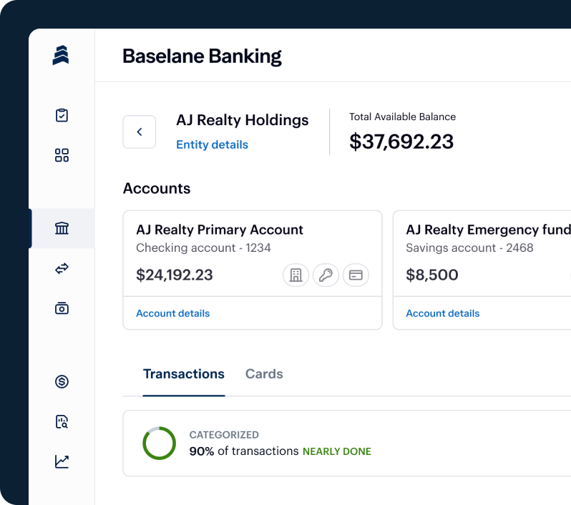This screenshot has width=571, height=505.
Task: Click the $8,500 savings balance
Action: tap(432, 275)
